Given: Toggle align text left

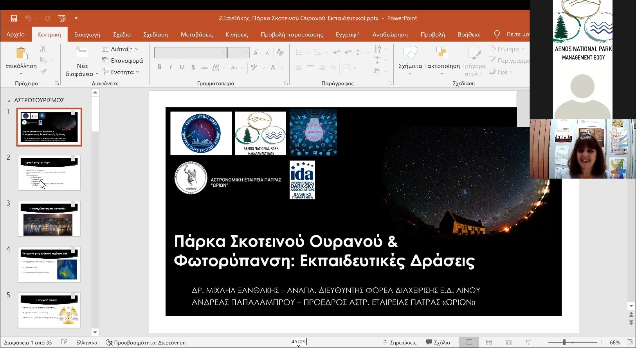Looking at the screenshot, I should point(299,68).
